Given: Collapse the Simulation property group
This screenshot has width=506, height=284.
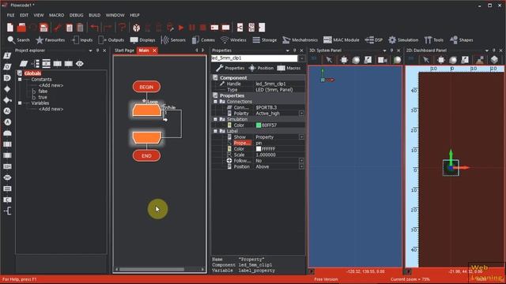Looking at the screenshot, I should click(215, 119).
